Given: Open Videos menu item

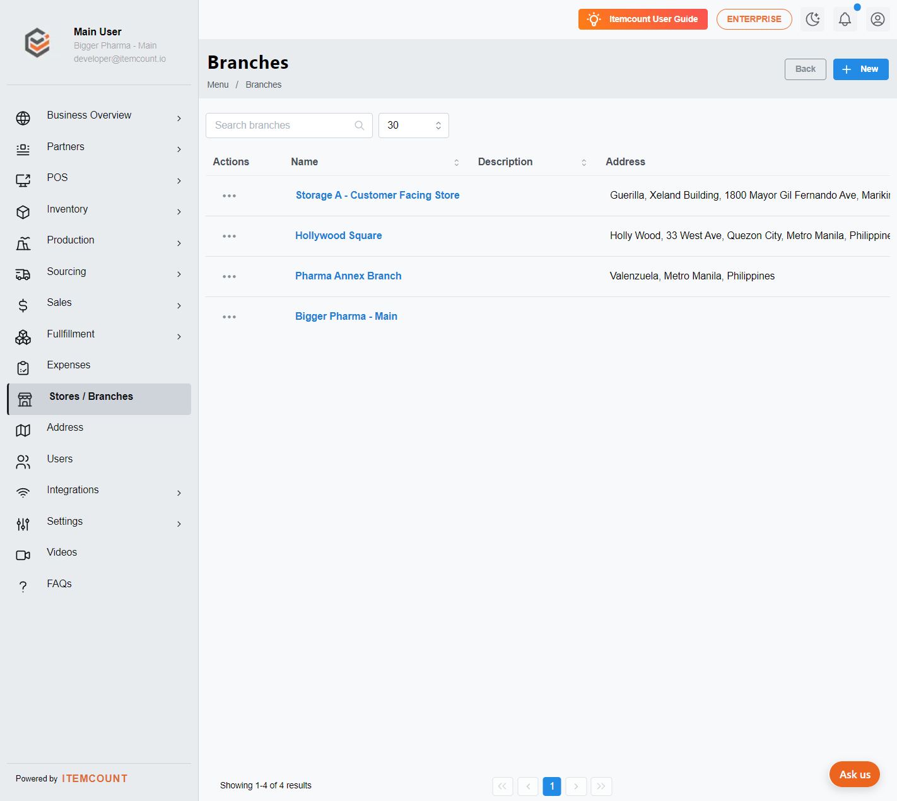Looking at the screenshot, I should click(x=99, y=555).
